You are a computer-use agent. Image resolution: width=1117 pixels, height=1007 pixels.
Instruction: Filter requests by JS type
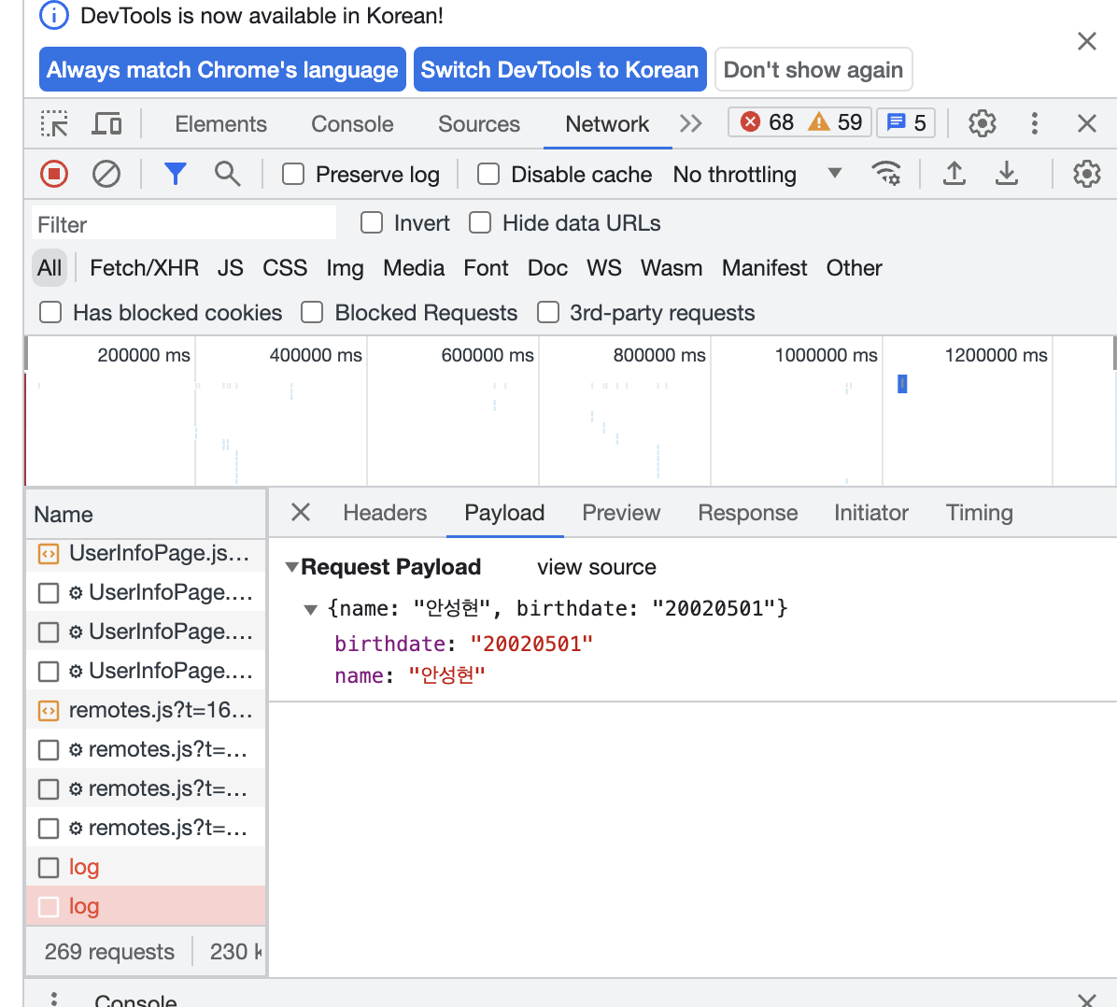[230, 268]
